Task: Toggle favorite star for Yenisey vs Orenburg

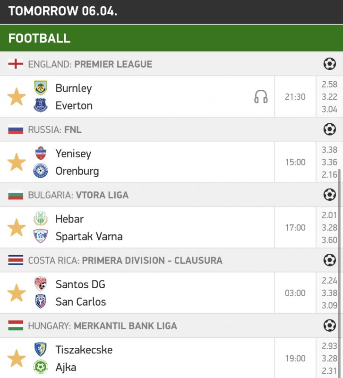Action: tap(17, 162)
